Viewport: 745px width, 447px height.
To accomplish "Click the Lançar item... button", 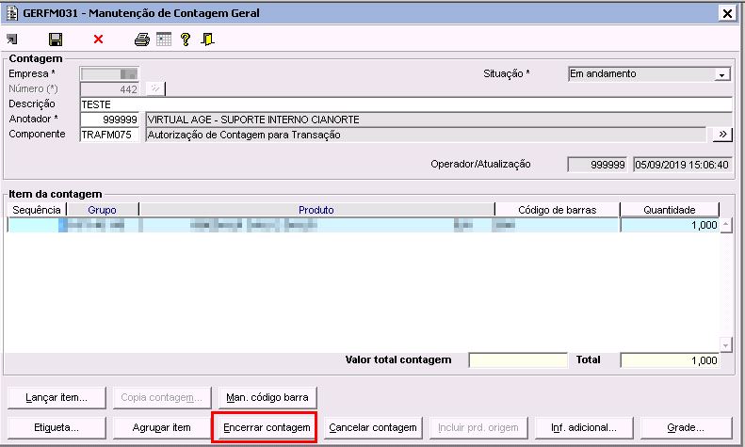I will tap(57, 398).
